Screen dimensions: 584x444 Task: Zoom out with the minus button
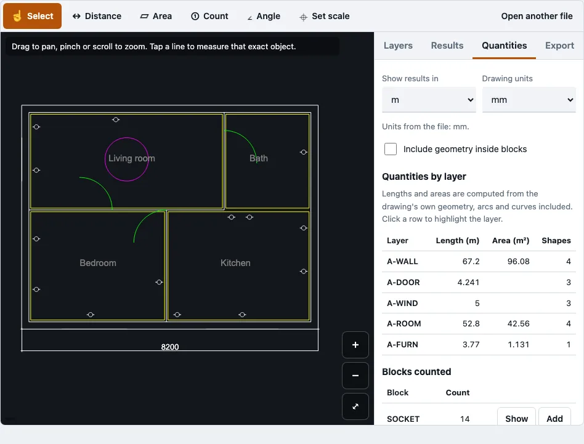click(x=355, y=376)
